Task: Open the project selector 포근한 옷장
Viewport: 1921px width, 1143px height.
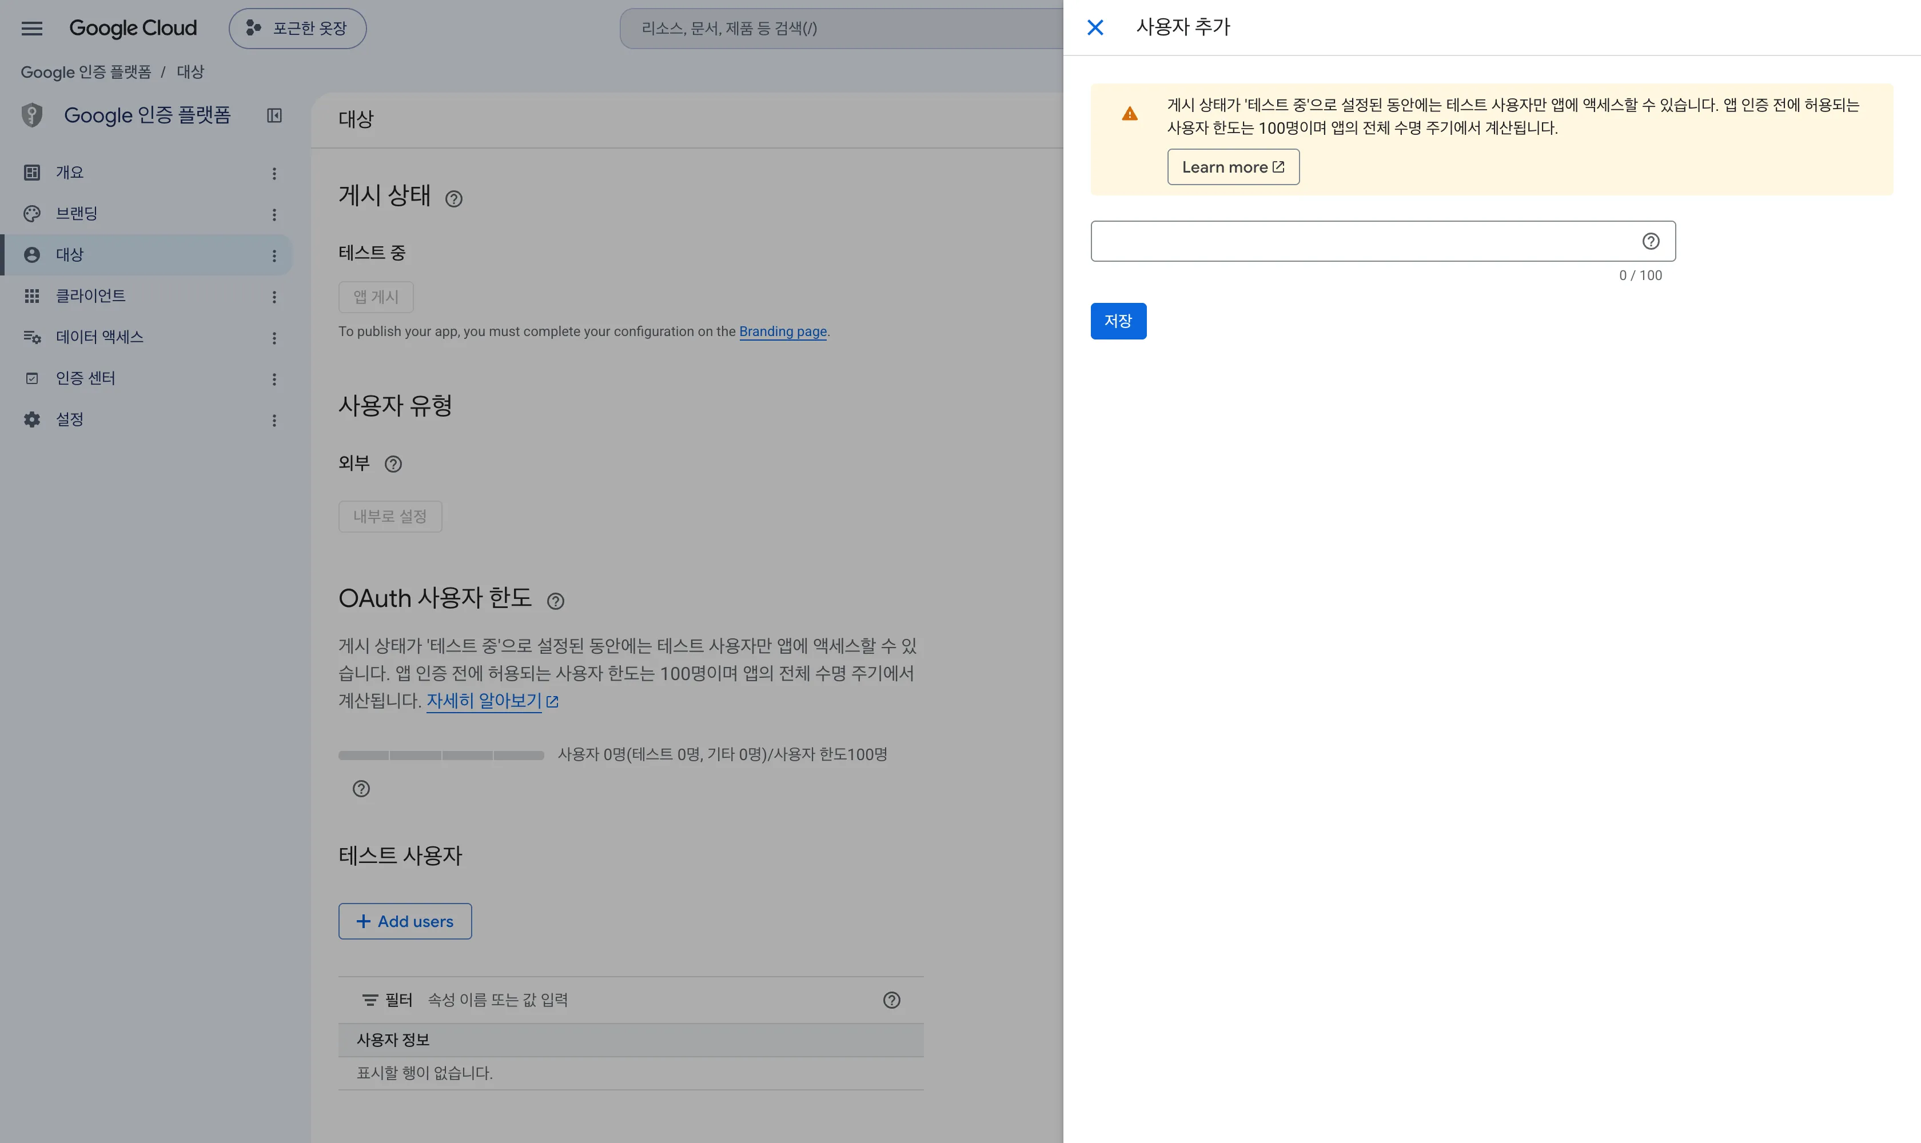Action: click(297, 29)
